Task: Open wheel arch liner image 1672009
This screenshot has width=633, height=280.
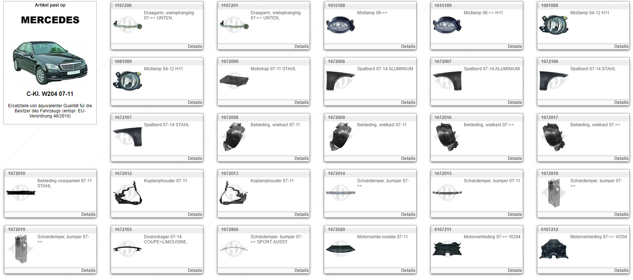Action: [341, 137]
